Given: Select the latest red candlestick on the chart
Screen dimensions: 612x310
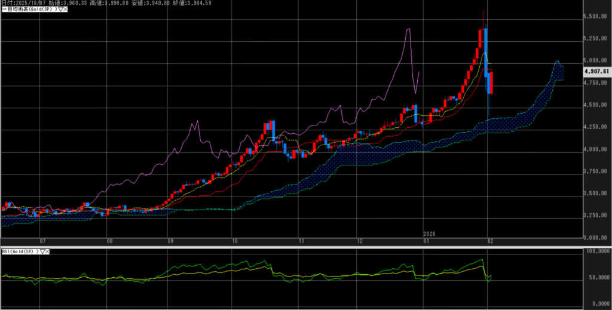Looking at the screenshot, I should (x=491, y=82).
